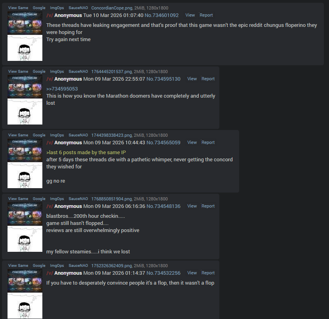The width and height of the screenshot is (329, 319).
Task: Click the quoted reply link >>734595053
Action: pyautogui.click(x=62, y=89)
